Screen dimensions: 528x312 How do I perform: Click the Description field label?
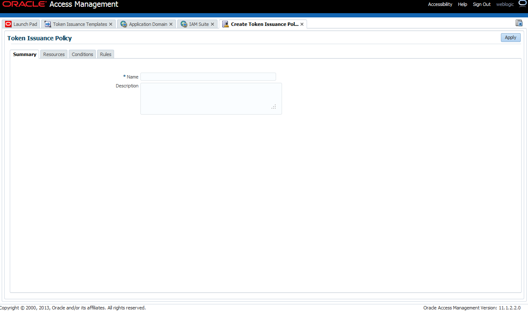click(x=127, y=86)
